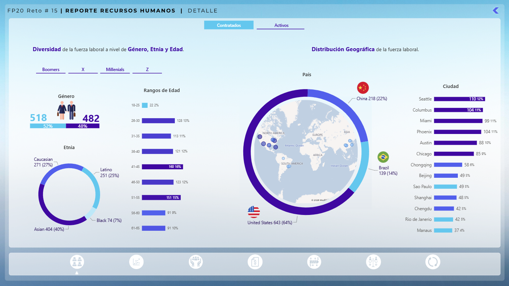Open the dollar document navigation icon
The image size is (509, 286).
pos(255,262)
